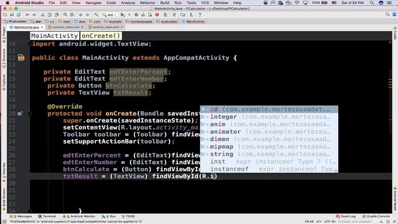Image resolution: width=398 pixels, height=224 pixels.
Task: Collapse the onCreate method fold marker
Action: [29, 114]
